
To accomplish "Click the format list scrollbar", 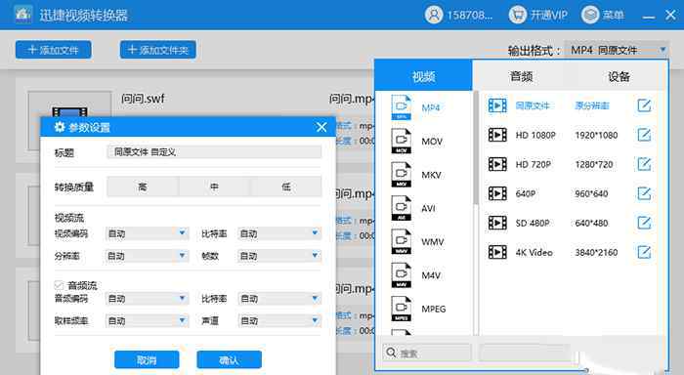I will pos(476,148).
